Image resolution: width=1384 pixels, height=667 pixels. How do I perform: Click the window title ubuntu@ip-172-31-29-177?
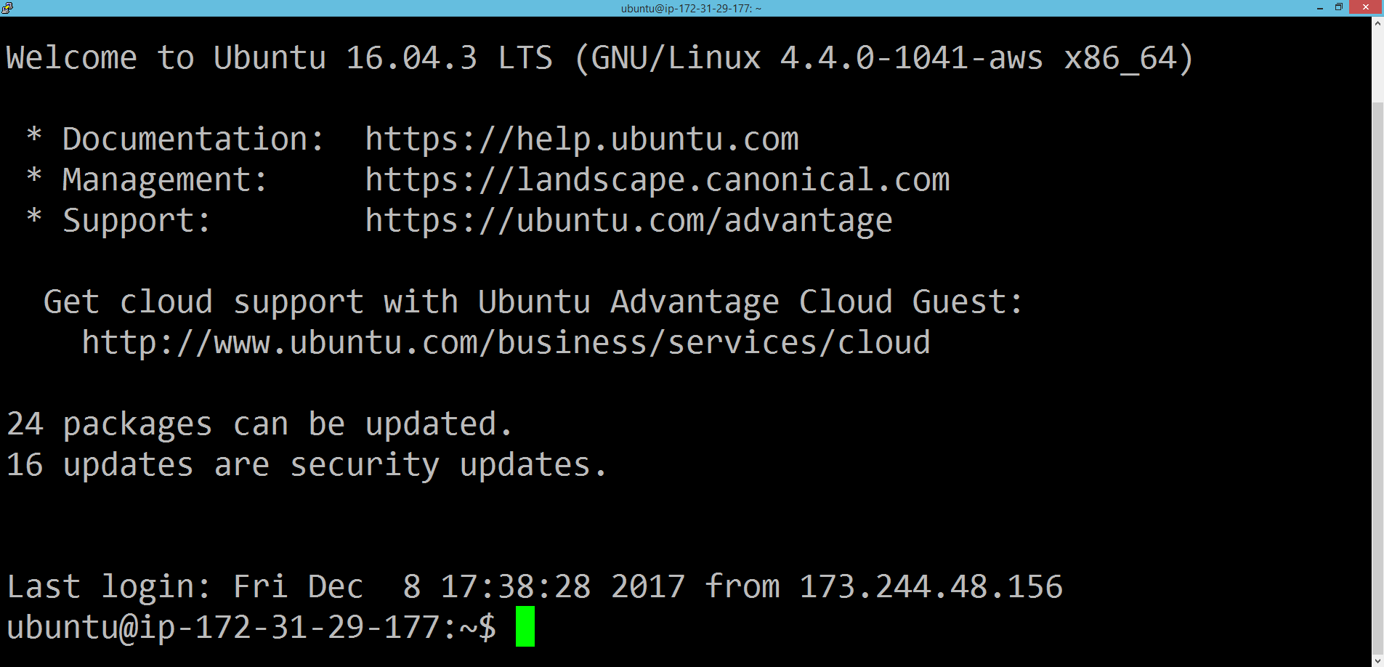click(691, 9)
